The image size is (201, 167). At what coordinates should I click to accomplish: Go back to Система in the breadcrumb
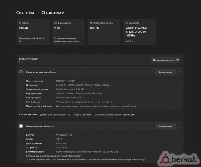25,12
